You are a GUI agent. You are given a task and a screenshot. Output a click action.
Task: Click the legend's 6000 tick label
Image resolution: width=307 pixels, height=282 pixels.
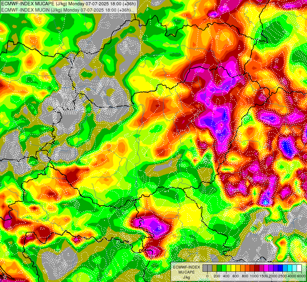(301, 276)
